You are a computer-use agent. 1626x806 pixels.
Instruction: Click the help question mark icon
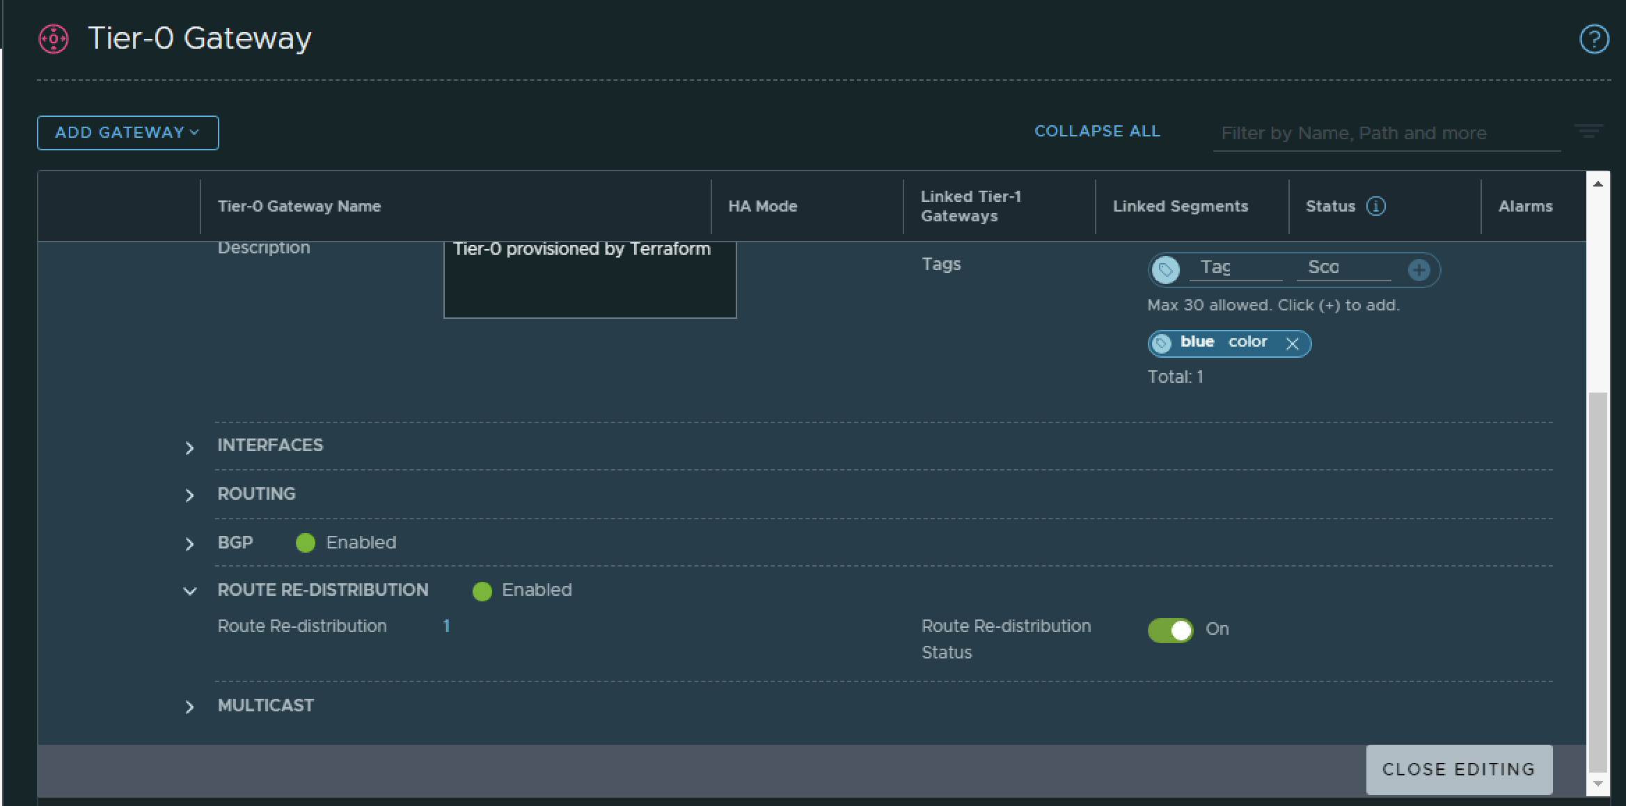[x=1593, y=39]
